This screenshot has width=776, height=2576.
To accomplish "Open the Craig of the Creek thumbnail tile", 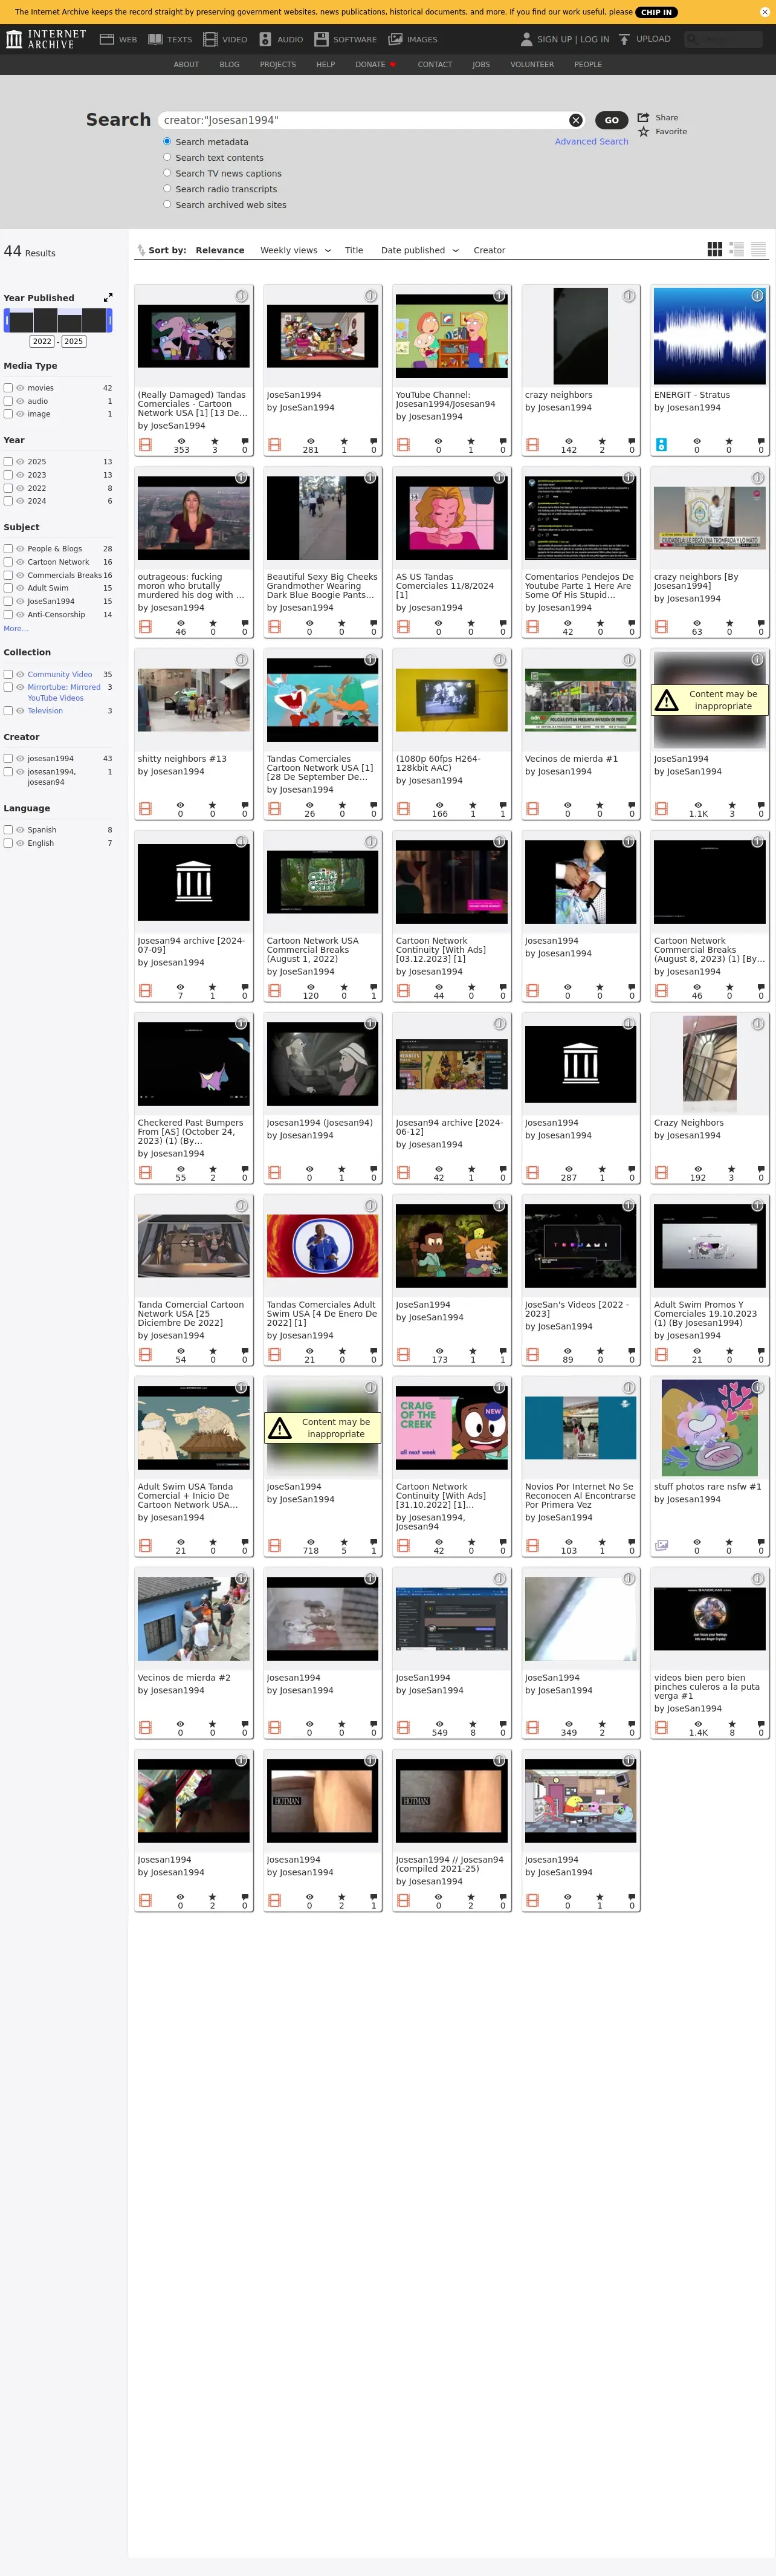I will click(x=451, y=1427).
